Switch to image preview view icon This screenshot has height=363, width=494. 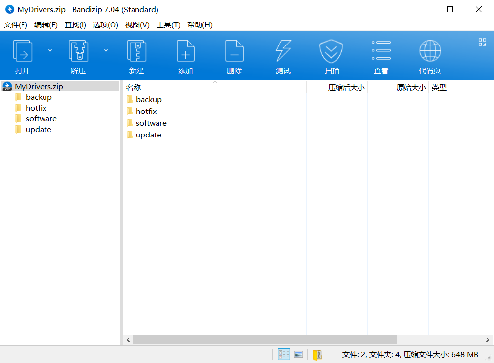299,355
